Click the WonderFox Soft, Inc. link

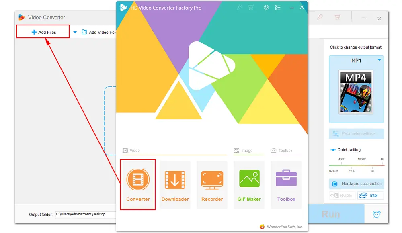pyautogui.click(x=285, y=227)
